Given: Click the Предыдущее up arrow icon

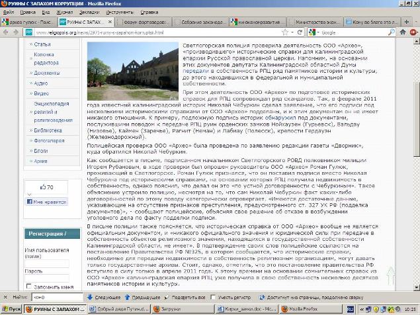Looking at the screenshot, I should [127, 297].
